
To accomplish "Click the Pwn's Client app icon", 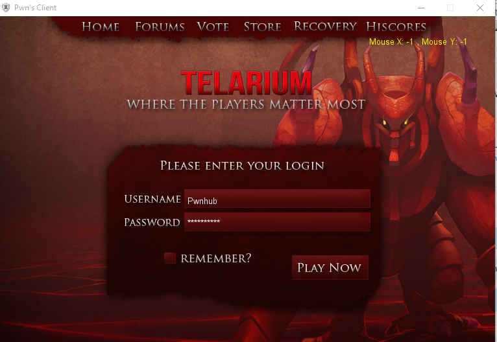I will coord(6,8).
